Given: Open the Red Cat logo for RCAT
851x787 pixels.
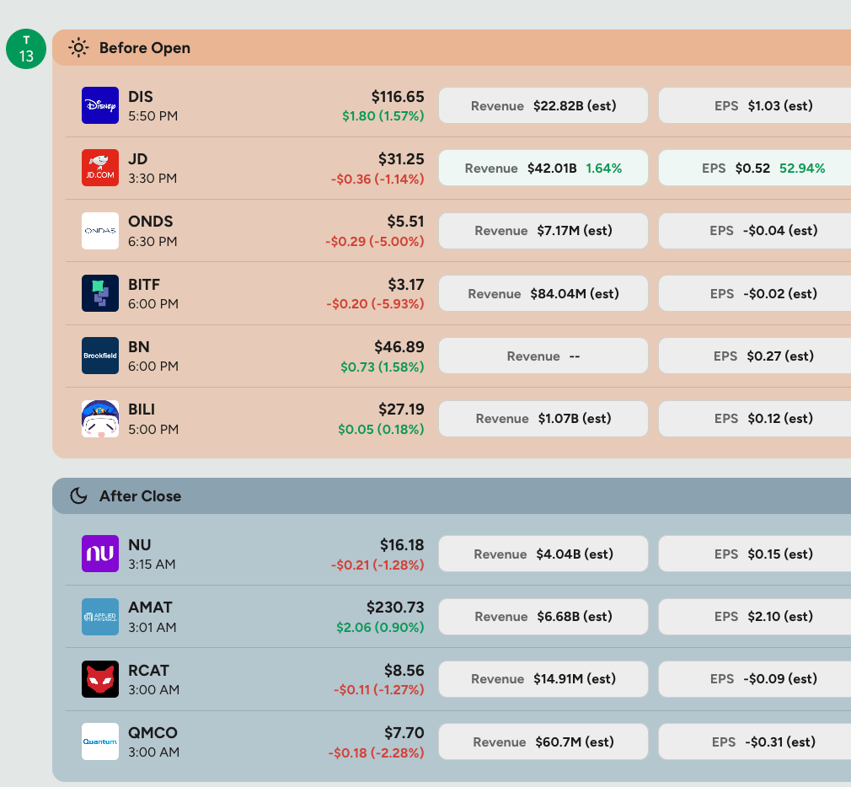Looking at the screenshot, I should 100,679.
